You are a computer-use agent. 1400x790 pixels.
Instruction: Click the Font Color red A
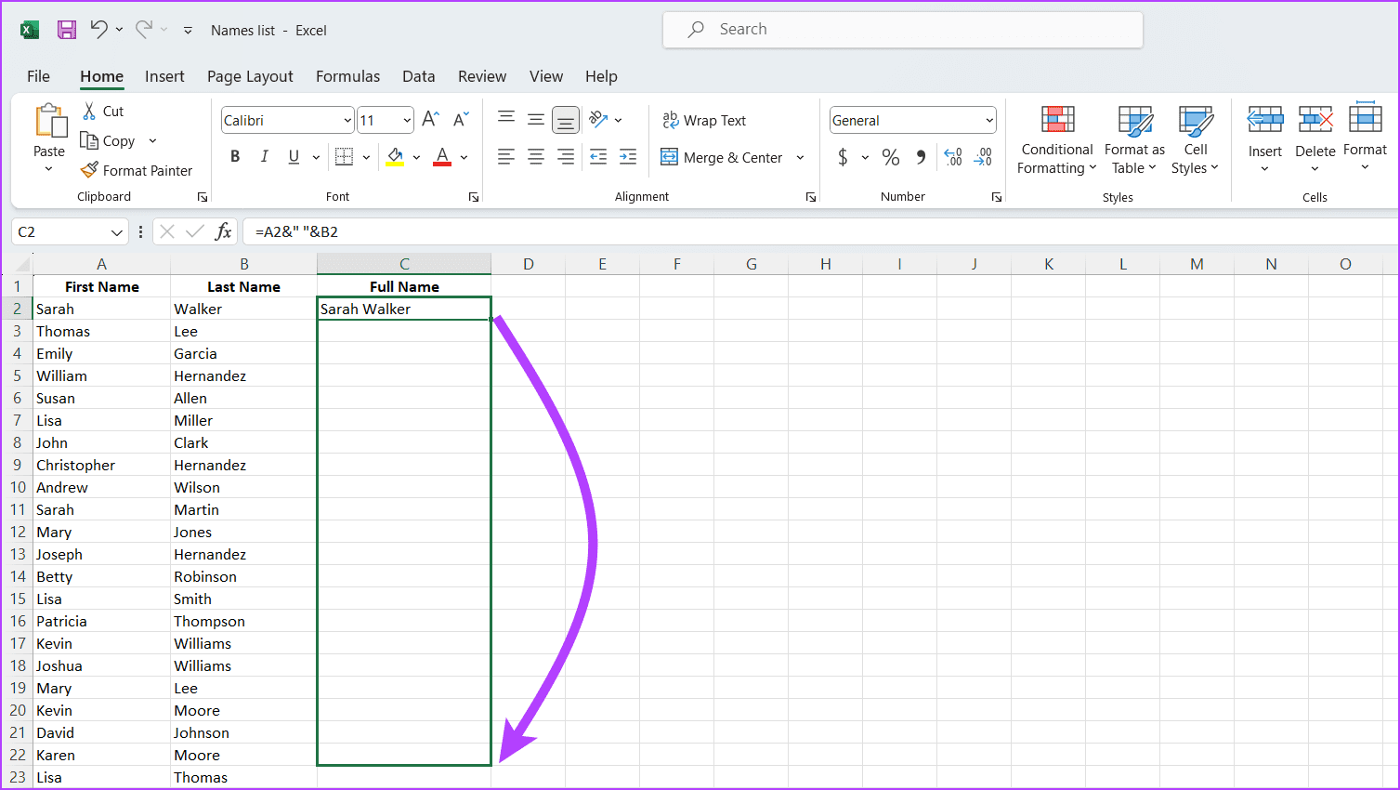click(442, 157)
